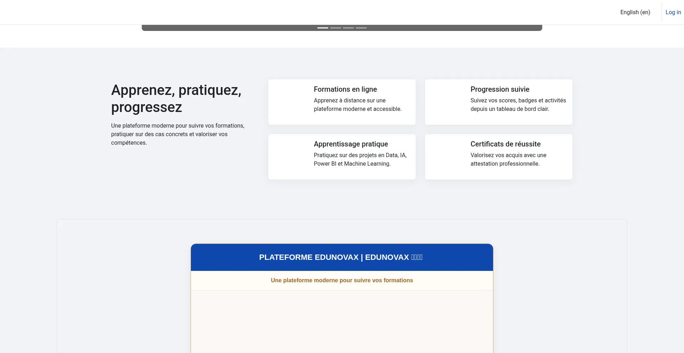This screenshot has height=353, width=684.
Task: Open the English (en) language menu
Action: pyautogui.click(x=635, y=12)
